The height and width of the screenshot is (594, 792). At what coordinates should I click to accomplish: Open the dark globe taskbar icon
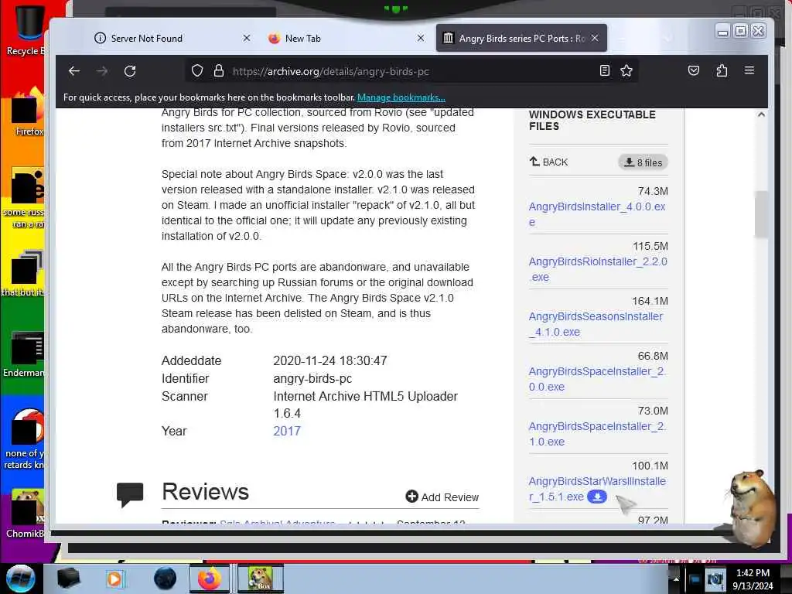point(166,579)
